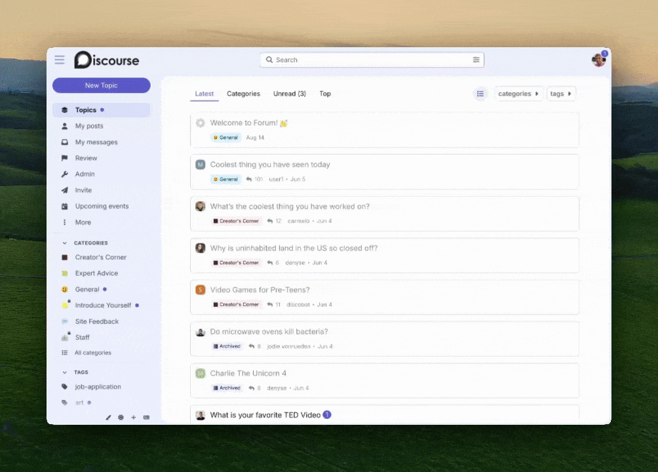This screenshot has height=472, width=658.
Task: Click the Invite envelope icon
Action: point(65,190)
